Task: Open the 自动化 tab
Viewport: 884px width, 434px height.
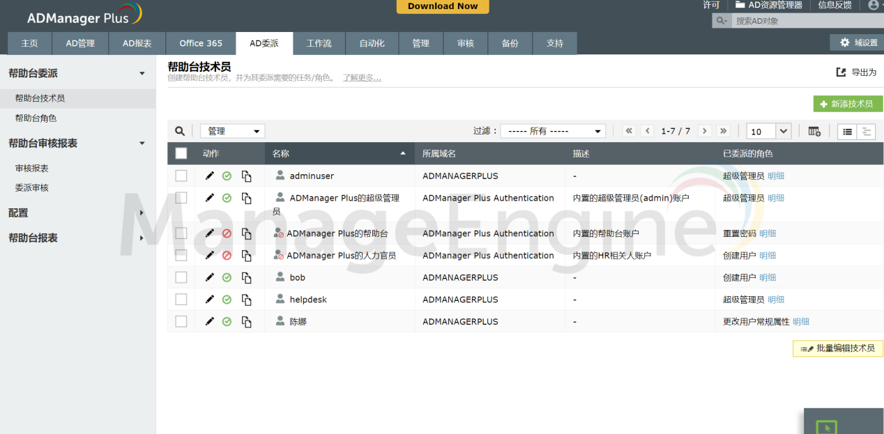Action: [x=372, y=43]
